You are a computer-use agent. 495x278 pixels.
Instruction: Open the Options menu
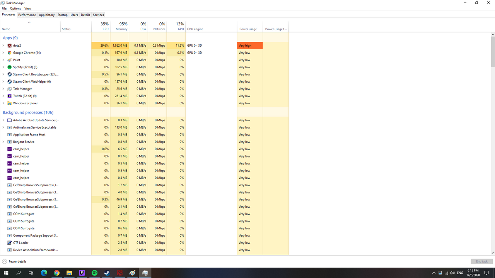click(x=15, y=8)
